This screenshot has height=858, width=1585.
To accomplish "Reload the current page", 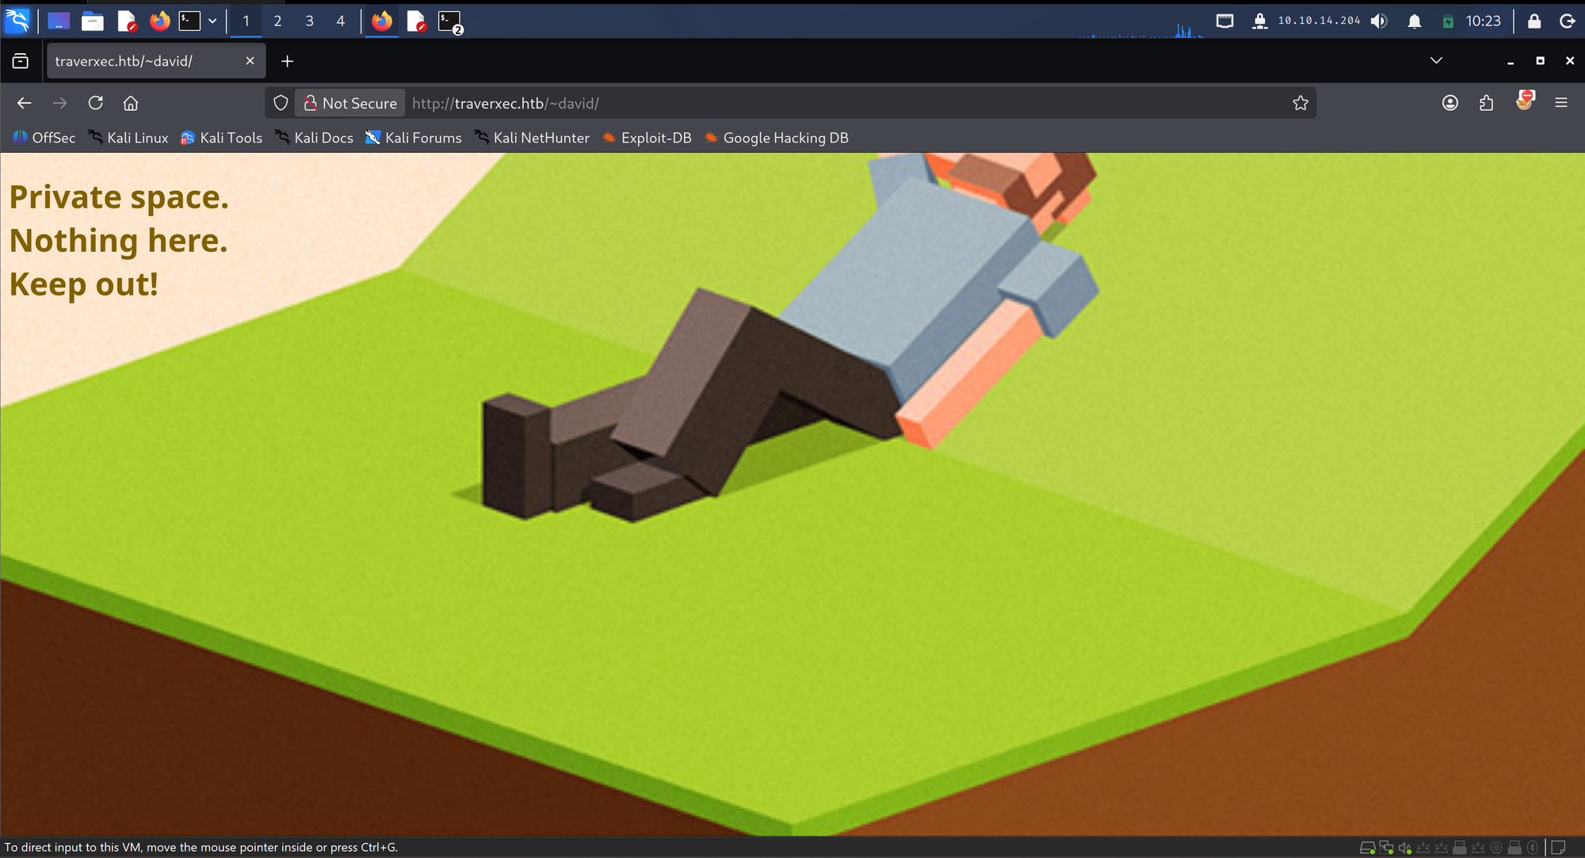I will (96, 103).
